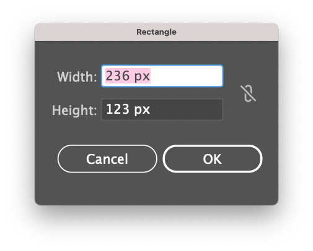The image size is (313, 251).
Task: Focus the Width input field
Action: [162, 76]
